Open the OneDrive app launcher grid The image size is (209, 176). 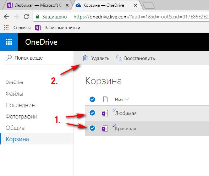click(9, 42)
